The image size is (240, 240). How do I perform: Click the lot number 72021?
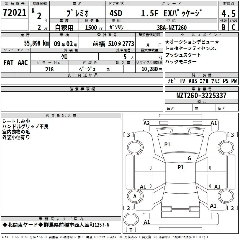(x=15, y=13)
